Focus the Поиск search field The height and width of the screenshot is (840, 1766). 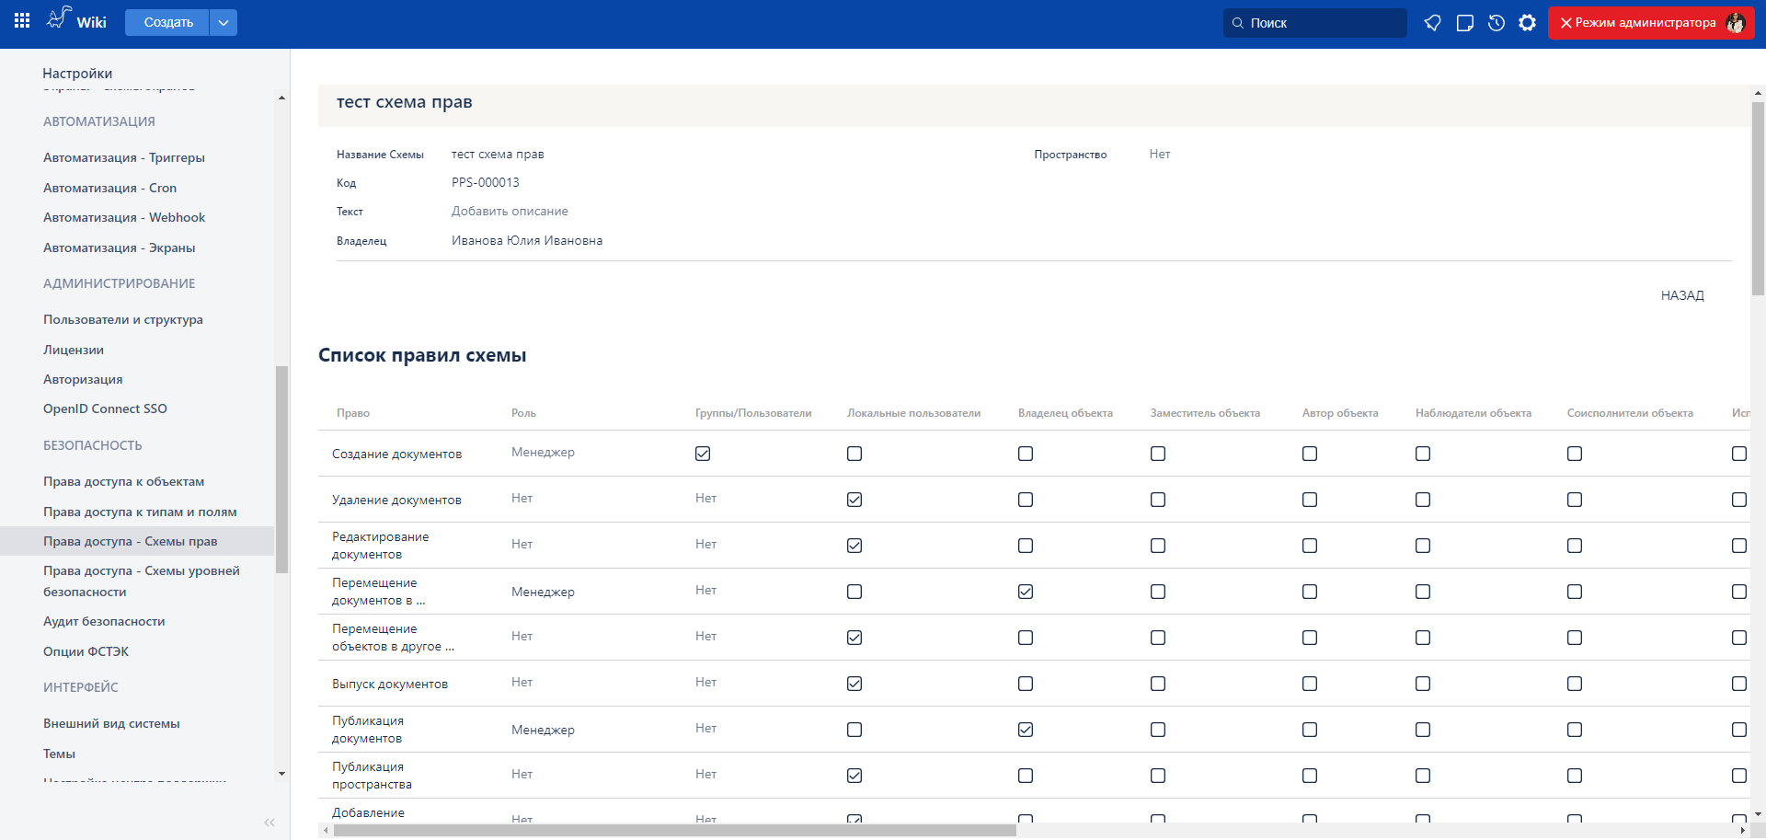pyautogui.click(x=1314, y=23)
